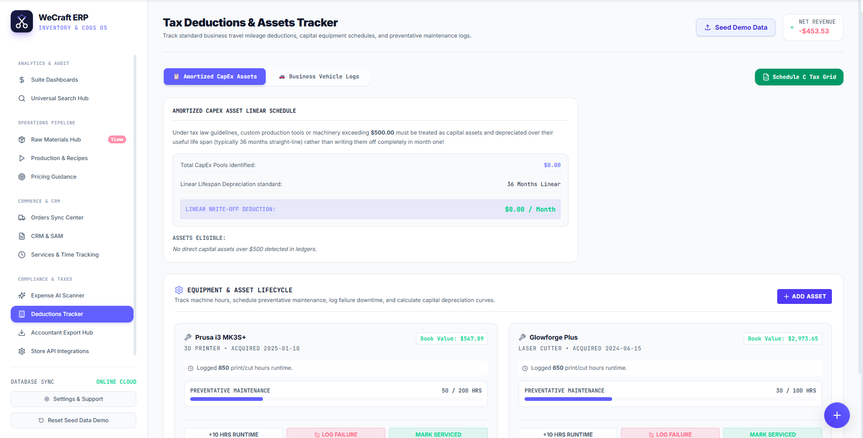Open Store API Integrations
This screenshot has width=863, height=438.
[x=72, y=351]
